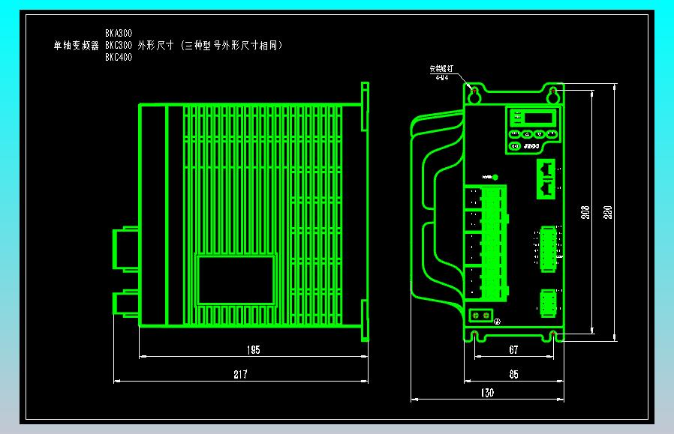Click the blank nameplate rectangle on side view
This screenshot has height=434, width=674.
click(236, 280)
